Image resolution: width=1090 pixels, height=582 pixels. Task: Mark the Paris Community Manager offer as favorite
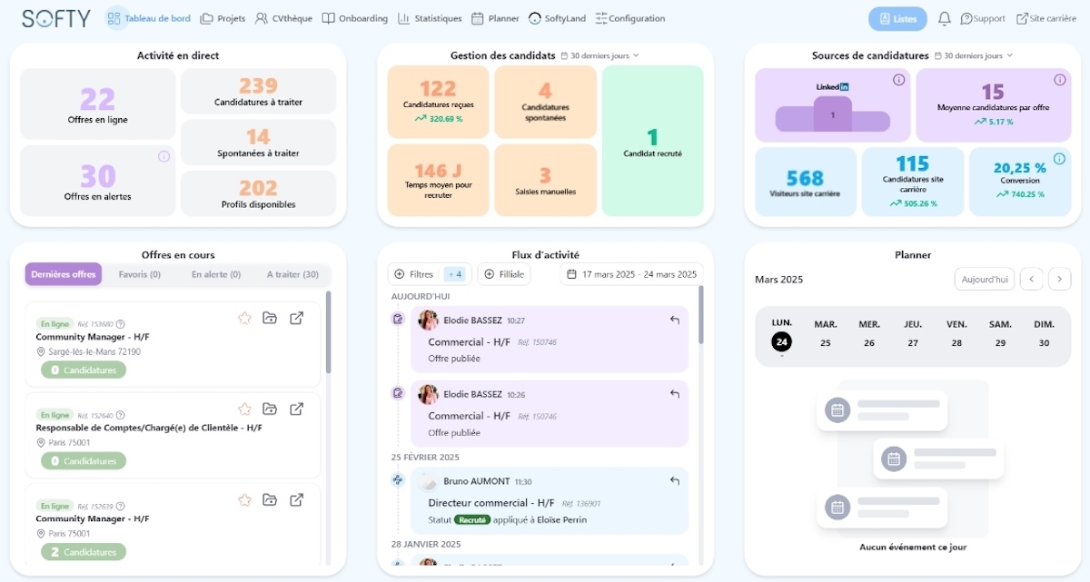coord(243,499)
